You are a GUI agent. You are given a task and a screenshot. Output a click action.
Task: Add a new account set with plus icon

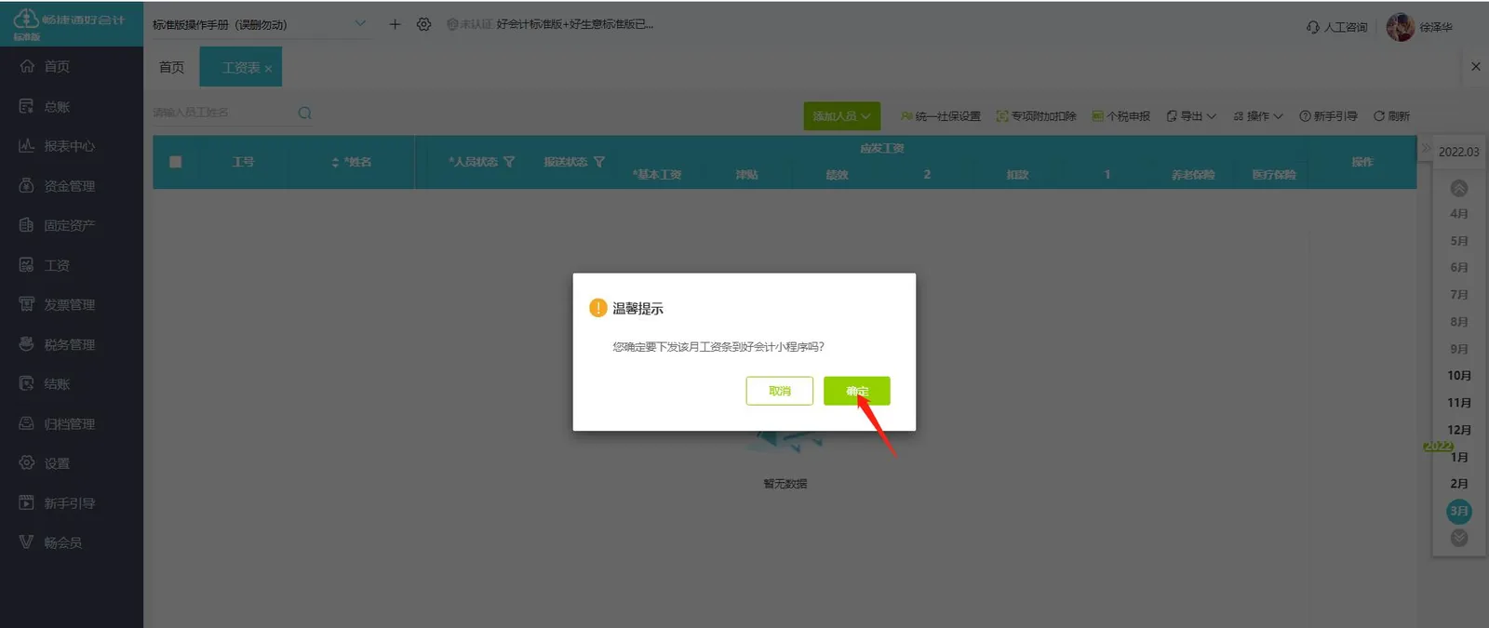tap(395, 24)
